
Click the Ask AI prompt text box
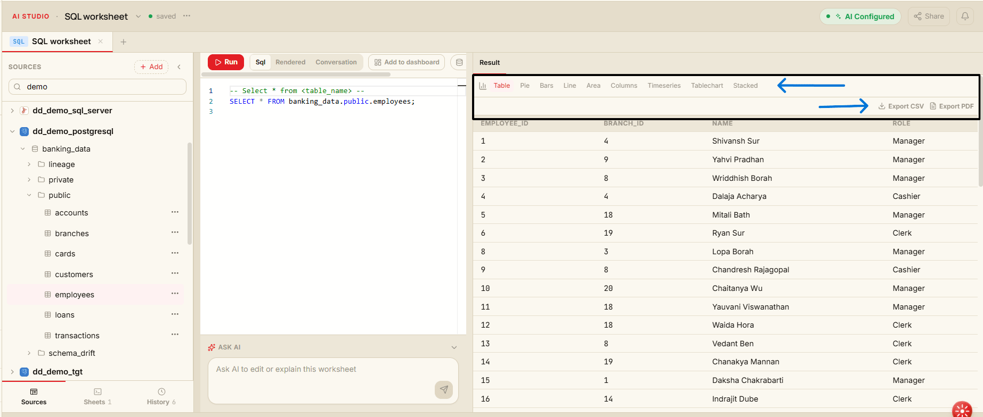(333, 380)
